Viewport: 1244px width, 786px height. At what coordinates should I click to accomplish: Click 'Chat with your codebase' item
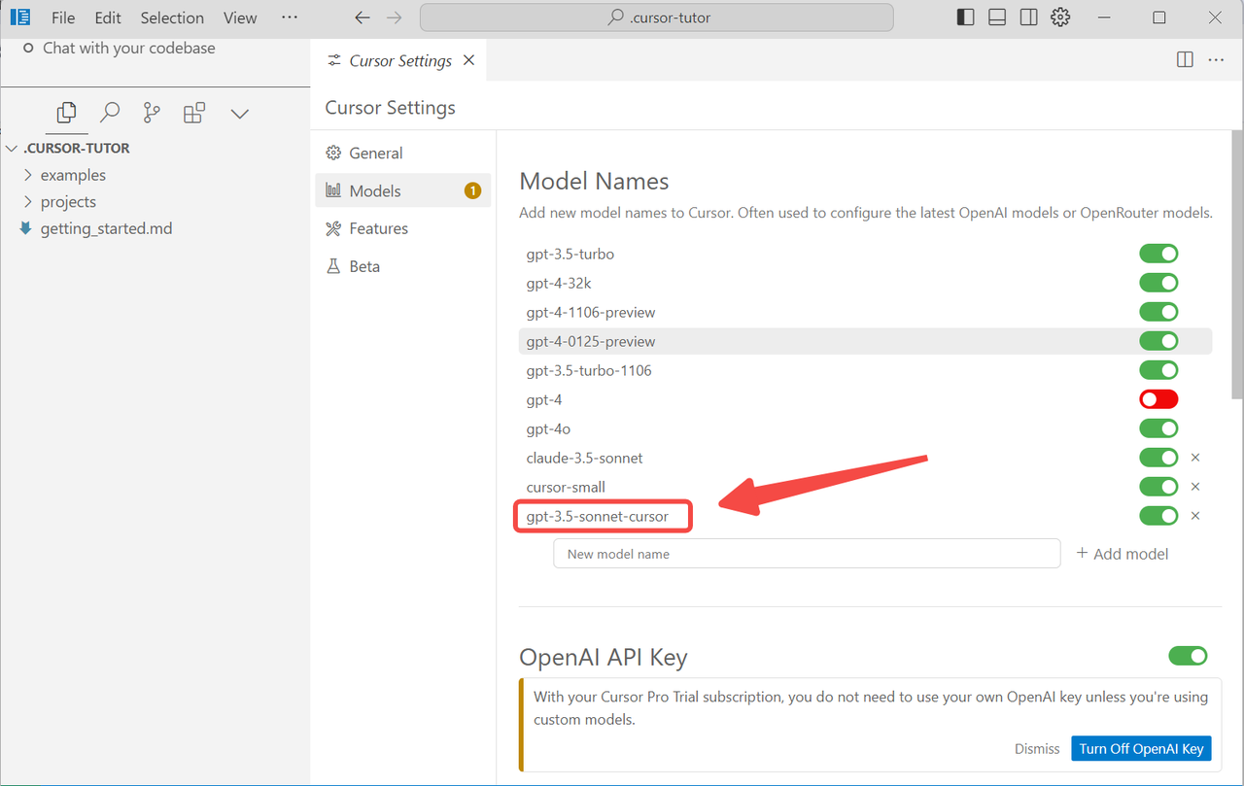(129, 48)
